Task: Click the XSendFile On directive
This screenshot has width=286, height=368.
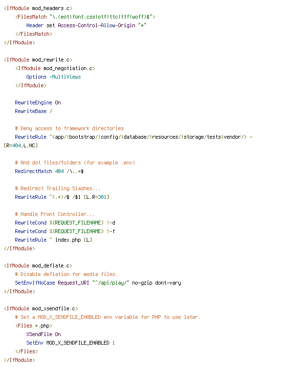Action: click(x=44, y=334)
